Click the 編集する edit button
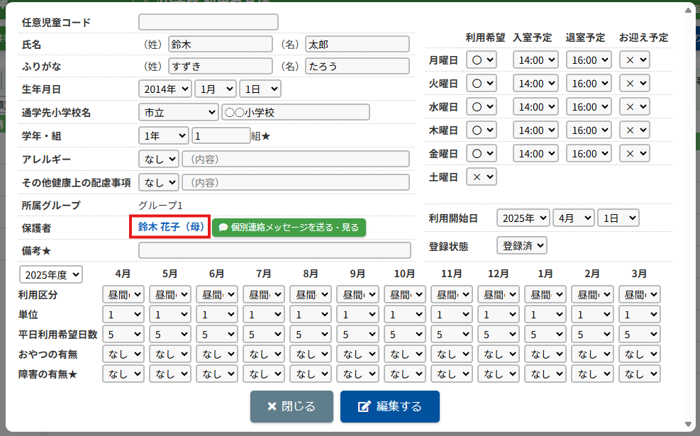This screenshot has width=700, height=436. coord(389,406)
